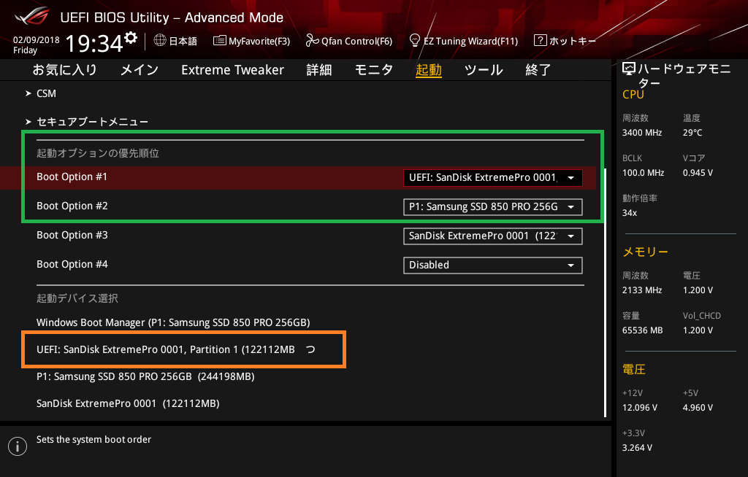
Task: Click the hotkey question mark icon
Action: pyautogui.click(x=540, y=40)
